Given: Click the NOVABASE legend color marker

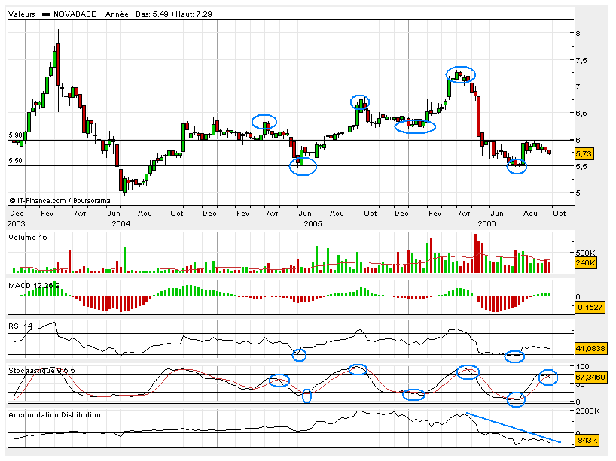Looking at the screenshot, I should 47,14.
